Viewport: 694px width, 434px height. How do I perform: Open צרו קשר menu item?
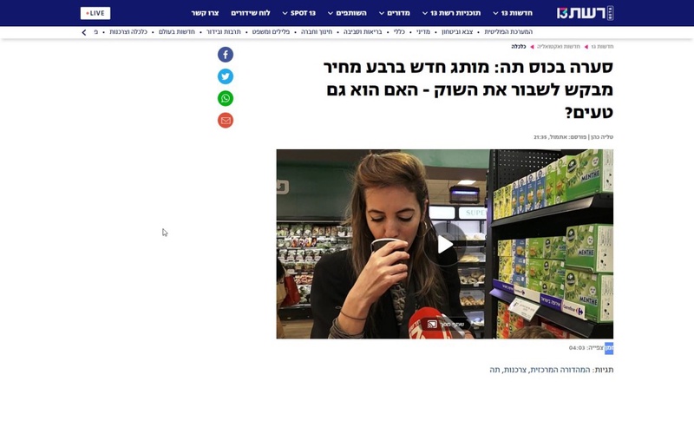point(205,13)
